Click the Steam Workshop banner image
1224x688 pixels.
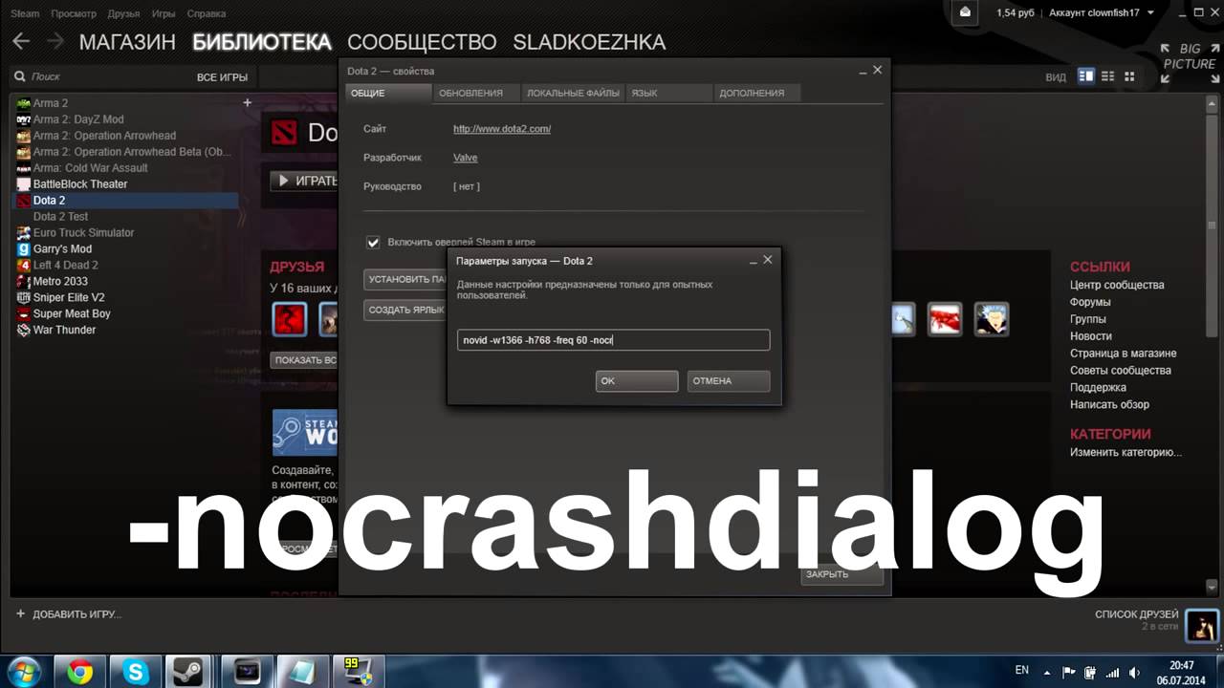305,432
